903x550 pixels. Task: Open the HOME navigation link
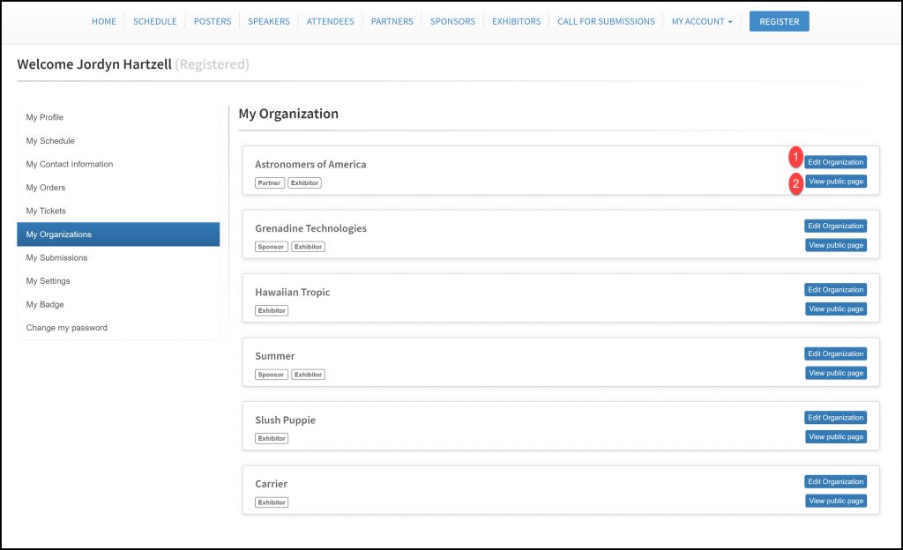coord(104,21)
